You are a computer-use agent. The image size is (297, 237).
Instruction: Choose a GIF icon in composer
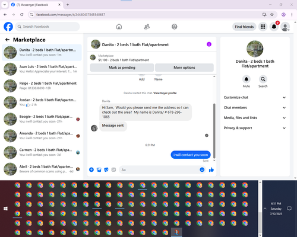tap(113, 169)
